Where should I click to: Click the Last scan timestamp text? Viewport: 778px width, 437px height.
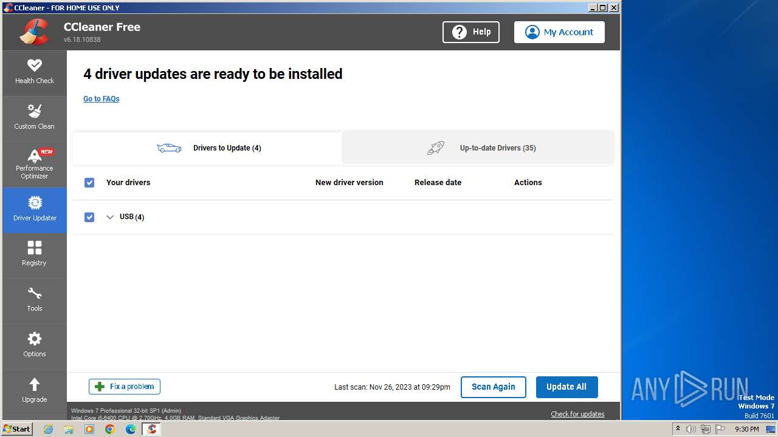click(392, 387)
